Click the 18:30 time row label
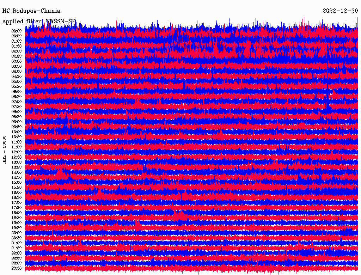361x275 pixels. (17, 218)
